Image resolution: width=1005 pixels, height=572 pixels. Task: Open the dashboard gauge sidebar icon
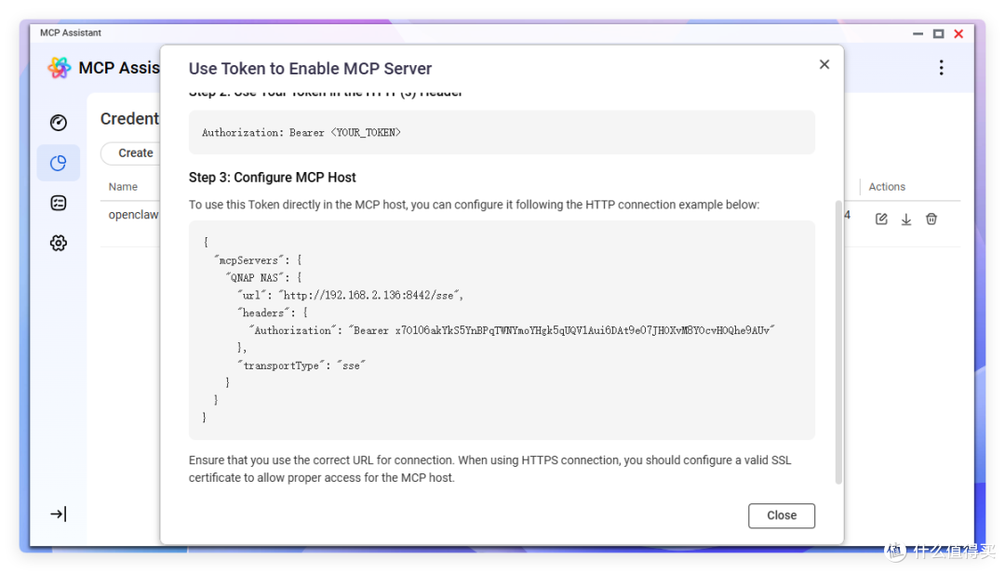tap(59, 123)
